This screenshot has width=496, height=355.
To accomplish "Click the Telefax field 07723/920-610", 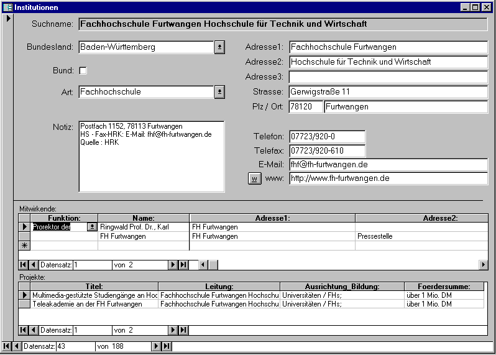I will (x=328, y=150).
